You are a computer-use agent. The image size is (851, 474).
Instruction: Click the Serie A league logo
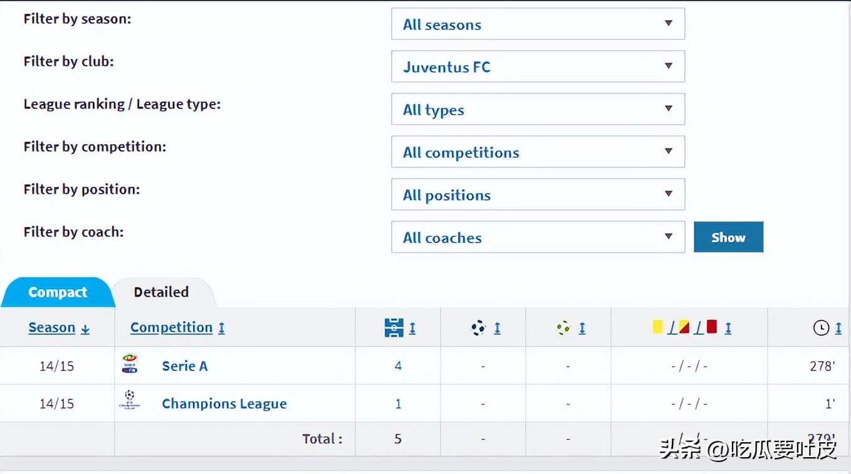point(130,365)
